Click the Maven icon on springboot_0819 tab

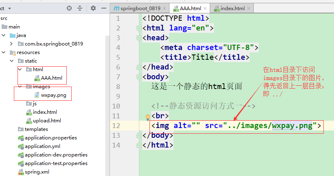click(x=116, y=9)
